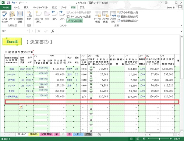Viewport: 184px width, 141px height.
Task: Open the 台帳 sheet tab
Action: coord(88,134)
